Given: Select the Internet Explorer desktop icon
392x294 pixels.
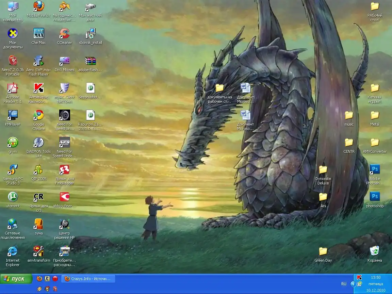Looking at the screenshot, I should 13,251.
